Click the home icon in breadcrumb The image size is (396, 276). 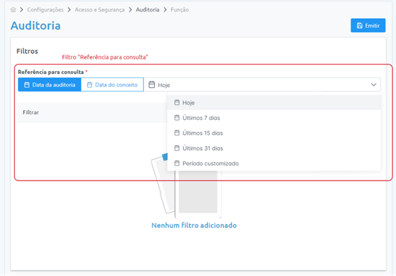(13, 10)
